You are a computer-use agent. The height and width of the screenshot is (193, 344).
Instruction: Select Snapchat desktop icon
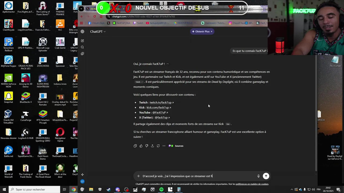tap(8, 98)
